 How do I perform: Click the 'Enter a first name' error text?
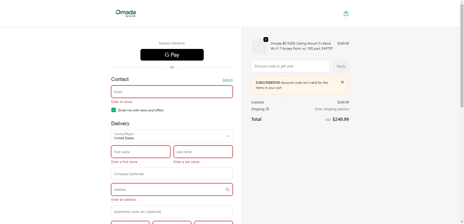[x=124, y=162]
